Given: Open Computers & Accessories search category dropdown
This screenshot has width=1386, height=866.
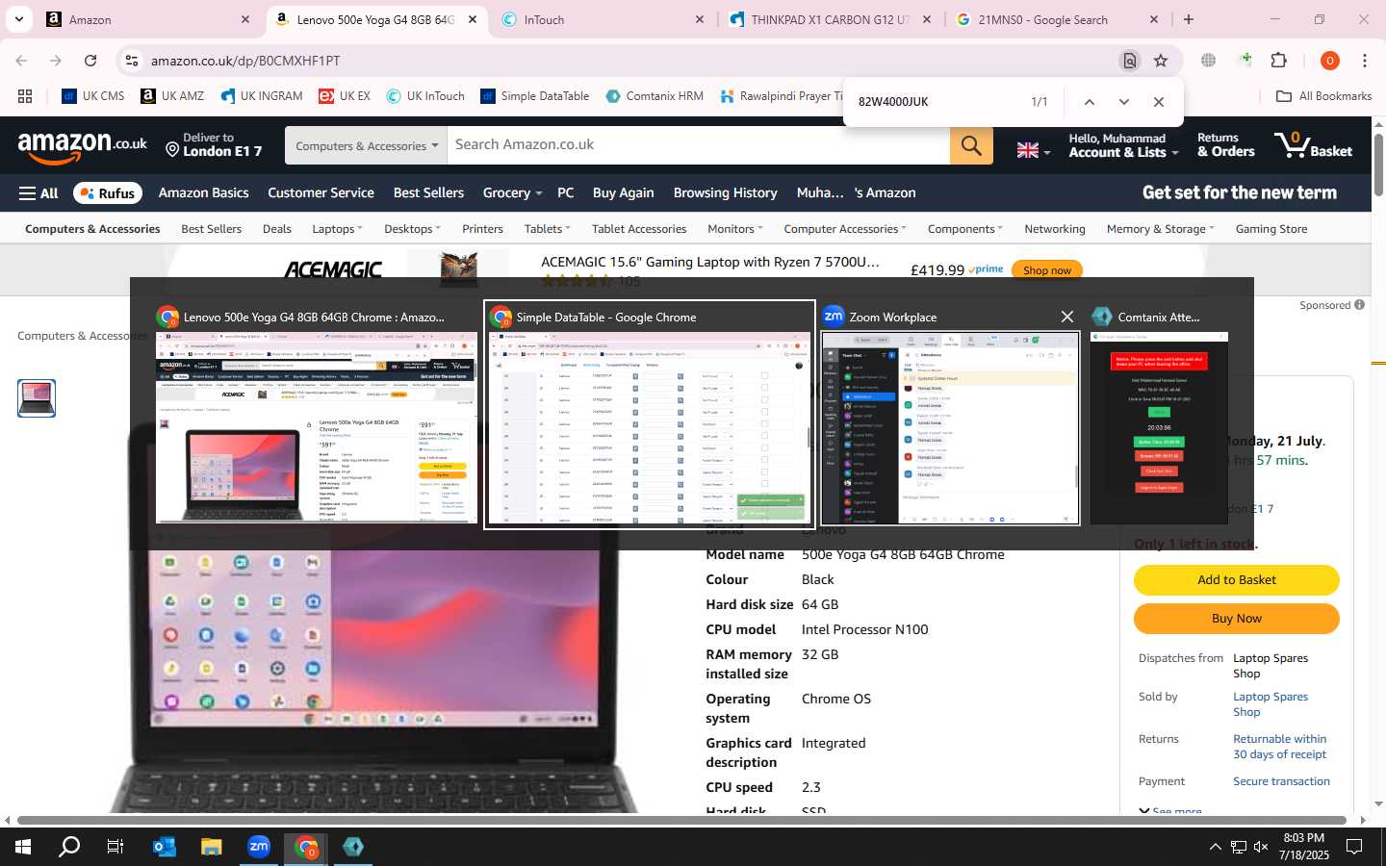Looking at the screenshot, I should pos(366,145).
